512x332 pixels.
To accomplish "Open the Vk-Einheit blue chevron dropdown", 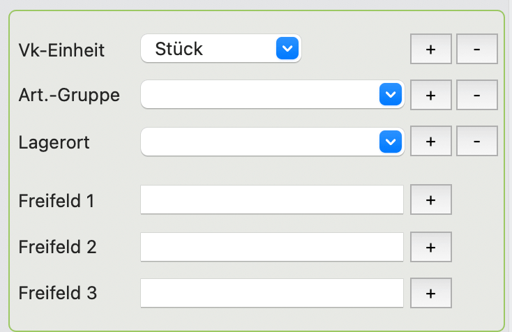I will pos(287,48).
